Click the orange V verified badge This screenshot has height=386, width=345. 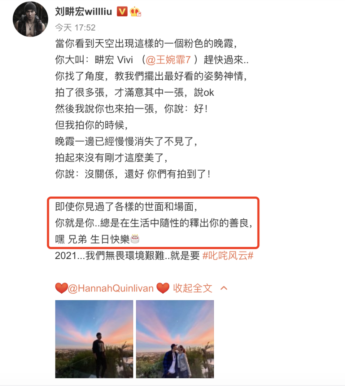pyautogui.click(x=122, y=12)
